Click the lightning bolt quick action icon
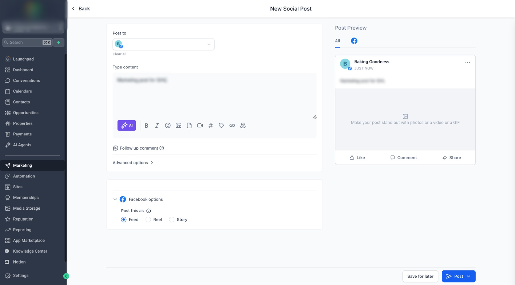 (59, 42)
